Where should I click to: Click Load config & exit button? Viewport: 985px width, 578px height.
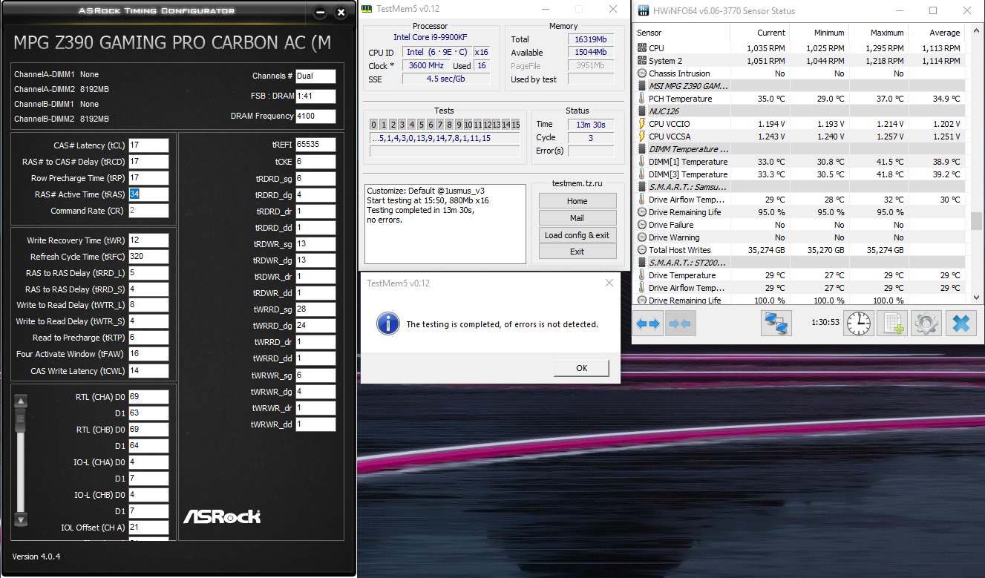click(x=577, y=235)
